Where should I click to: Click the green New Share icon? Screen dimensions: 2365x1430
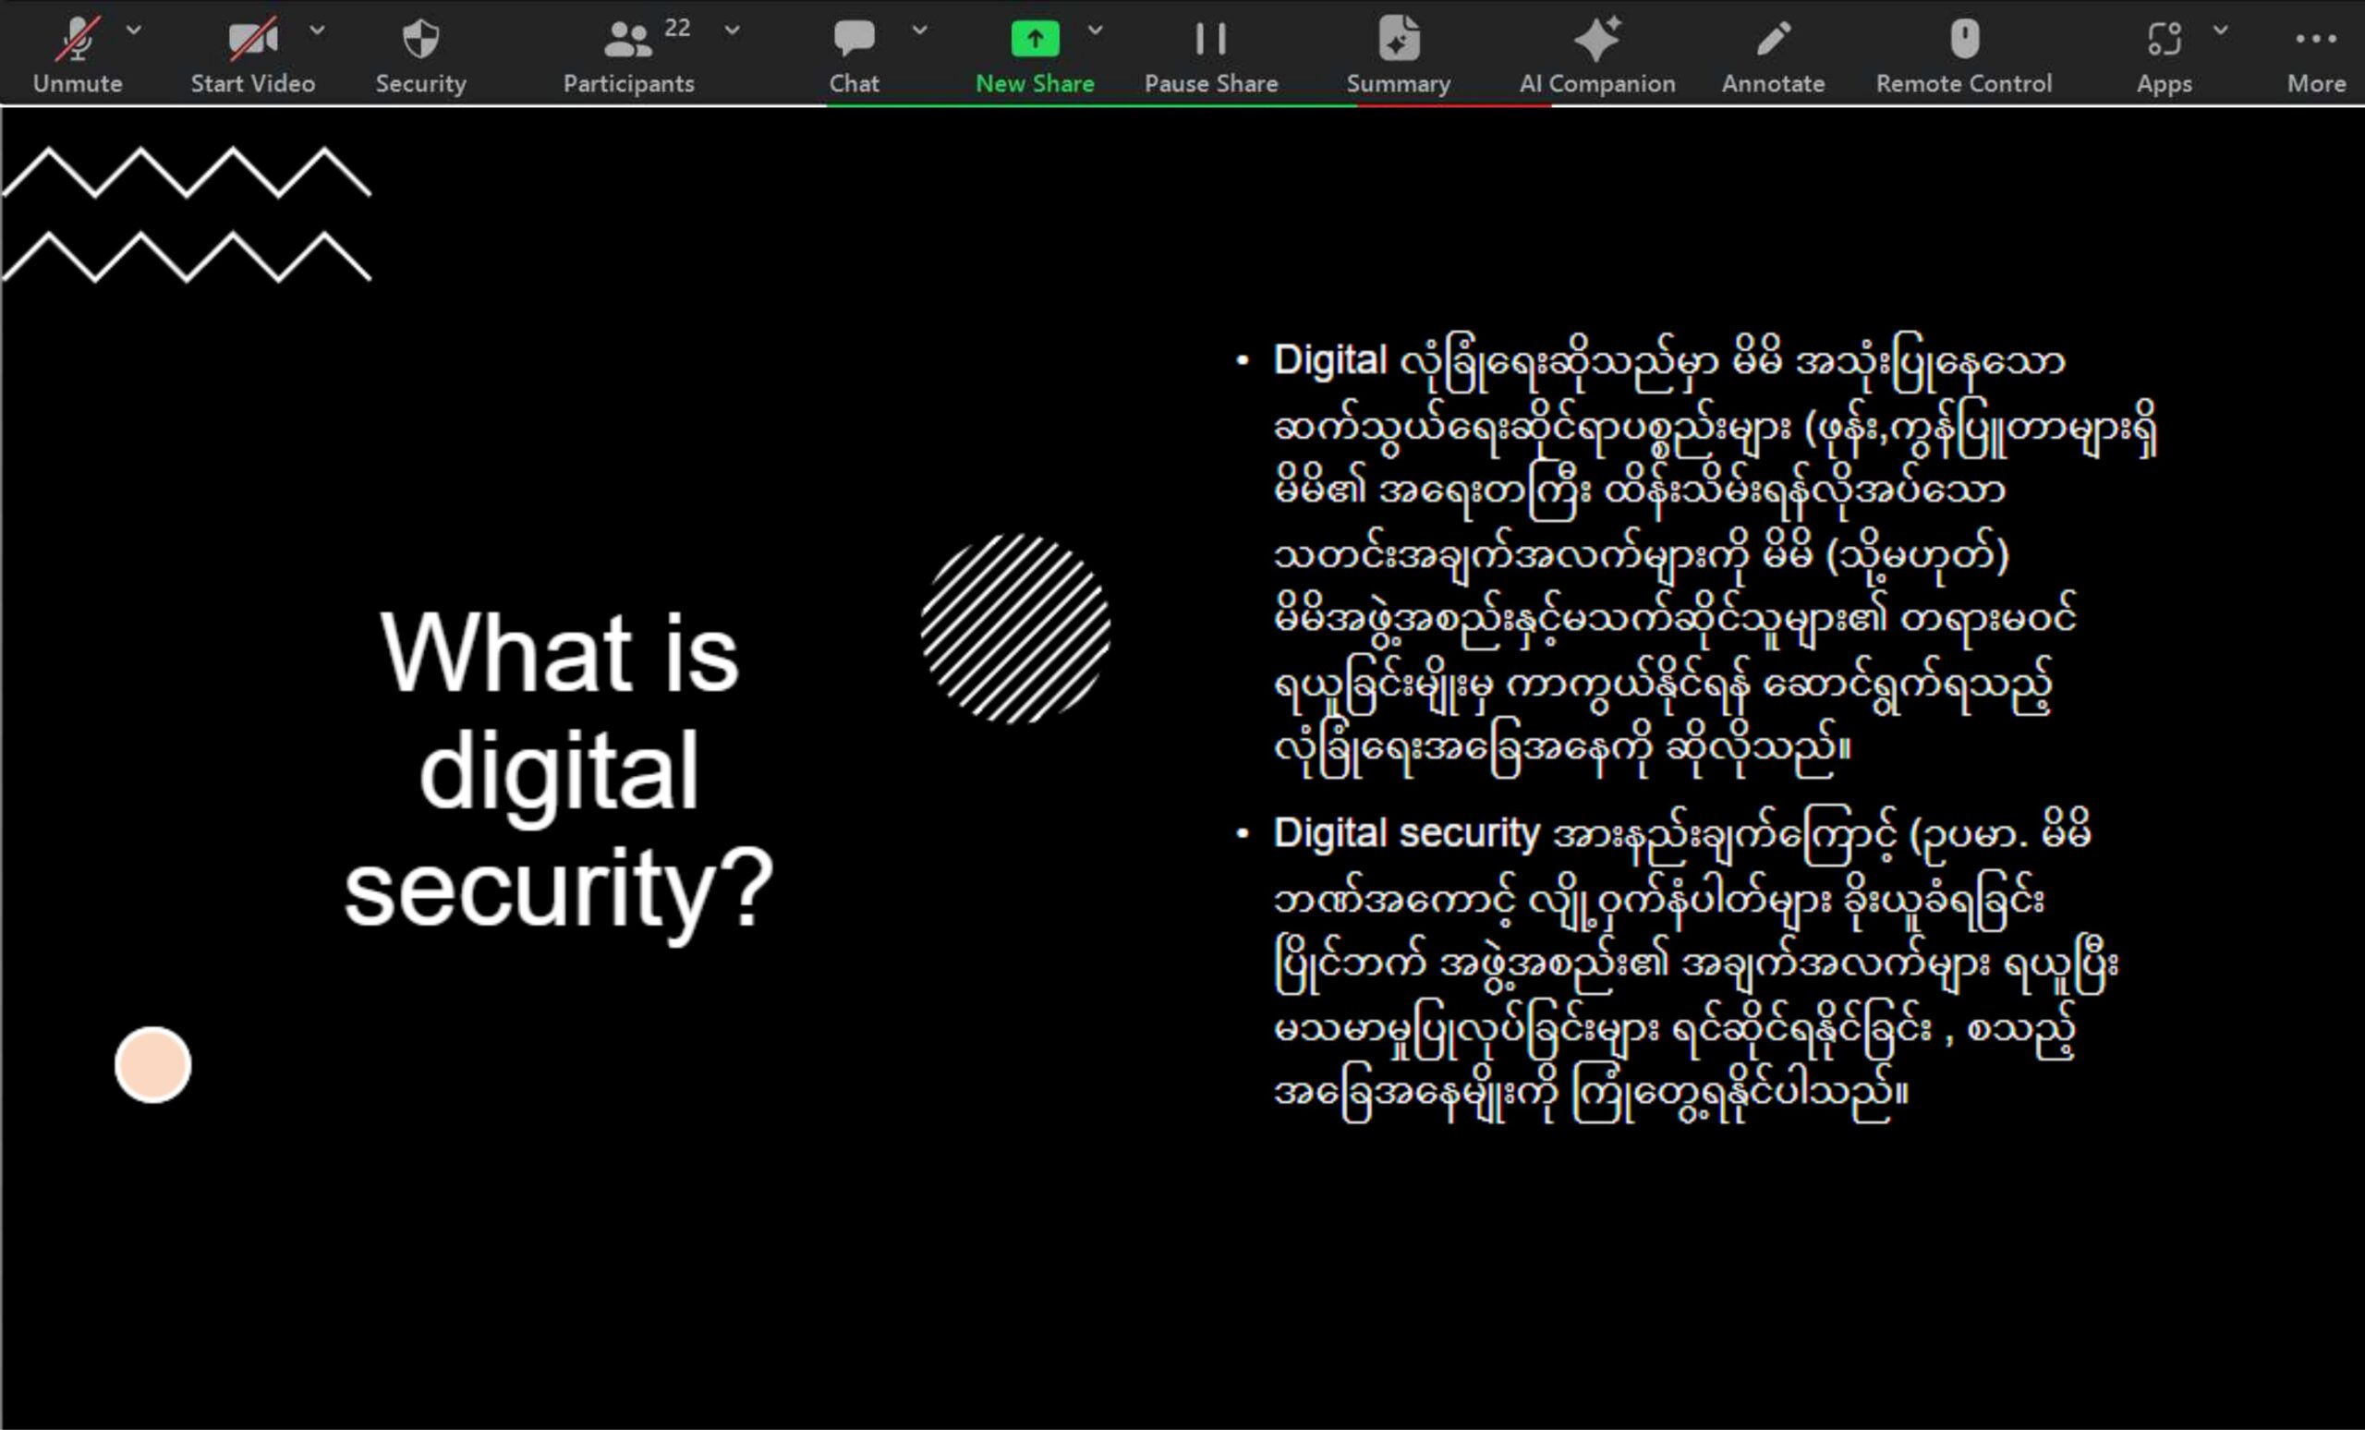click(x=1035, y=41)
